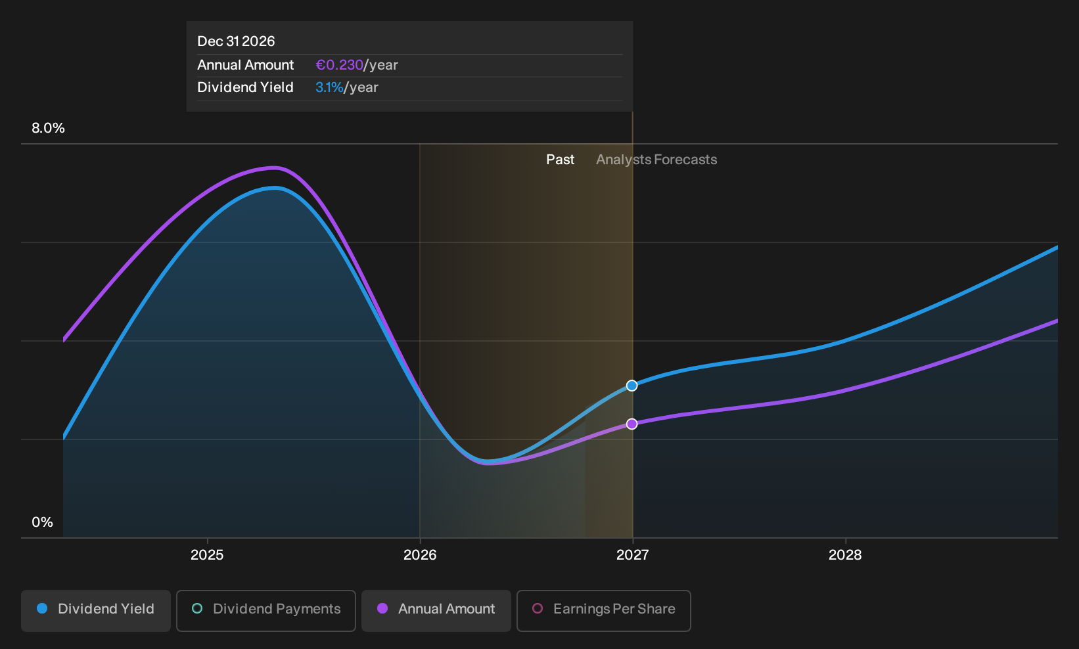Toggle the Dividend Yield legend button
This screenshot has width=1079, height=649.
(x=96, y=610)
